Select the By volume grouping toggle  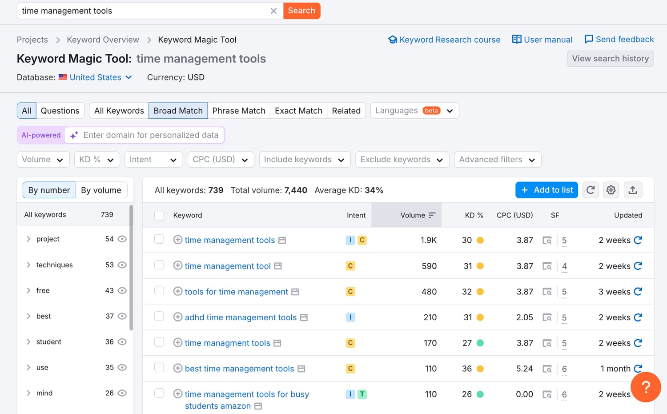pyautogui.click(x=101, y=190)
